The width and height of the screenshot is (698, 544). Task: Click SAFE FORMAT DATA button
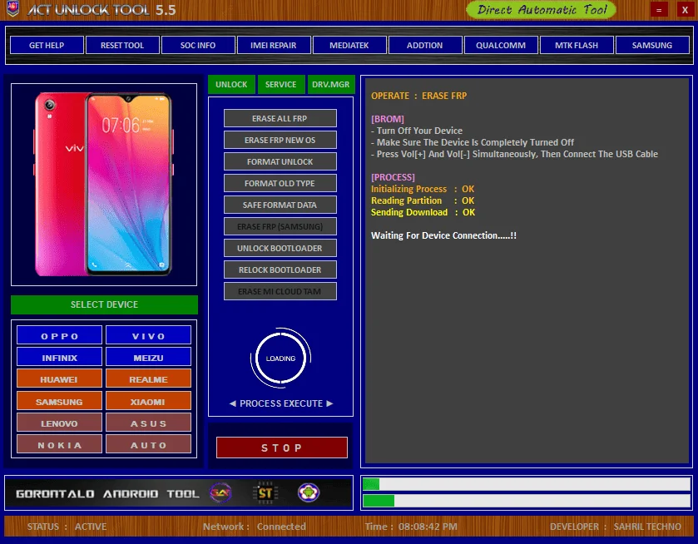click(x=280, y=205)
